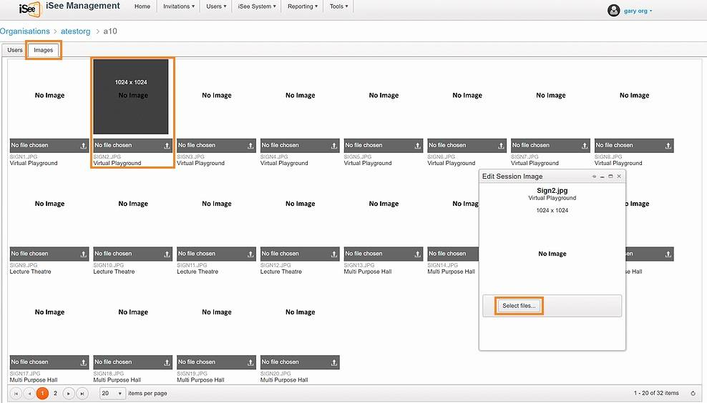
Task: Pin the Edit Session Image dialog
Action: 594,176
